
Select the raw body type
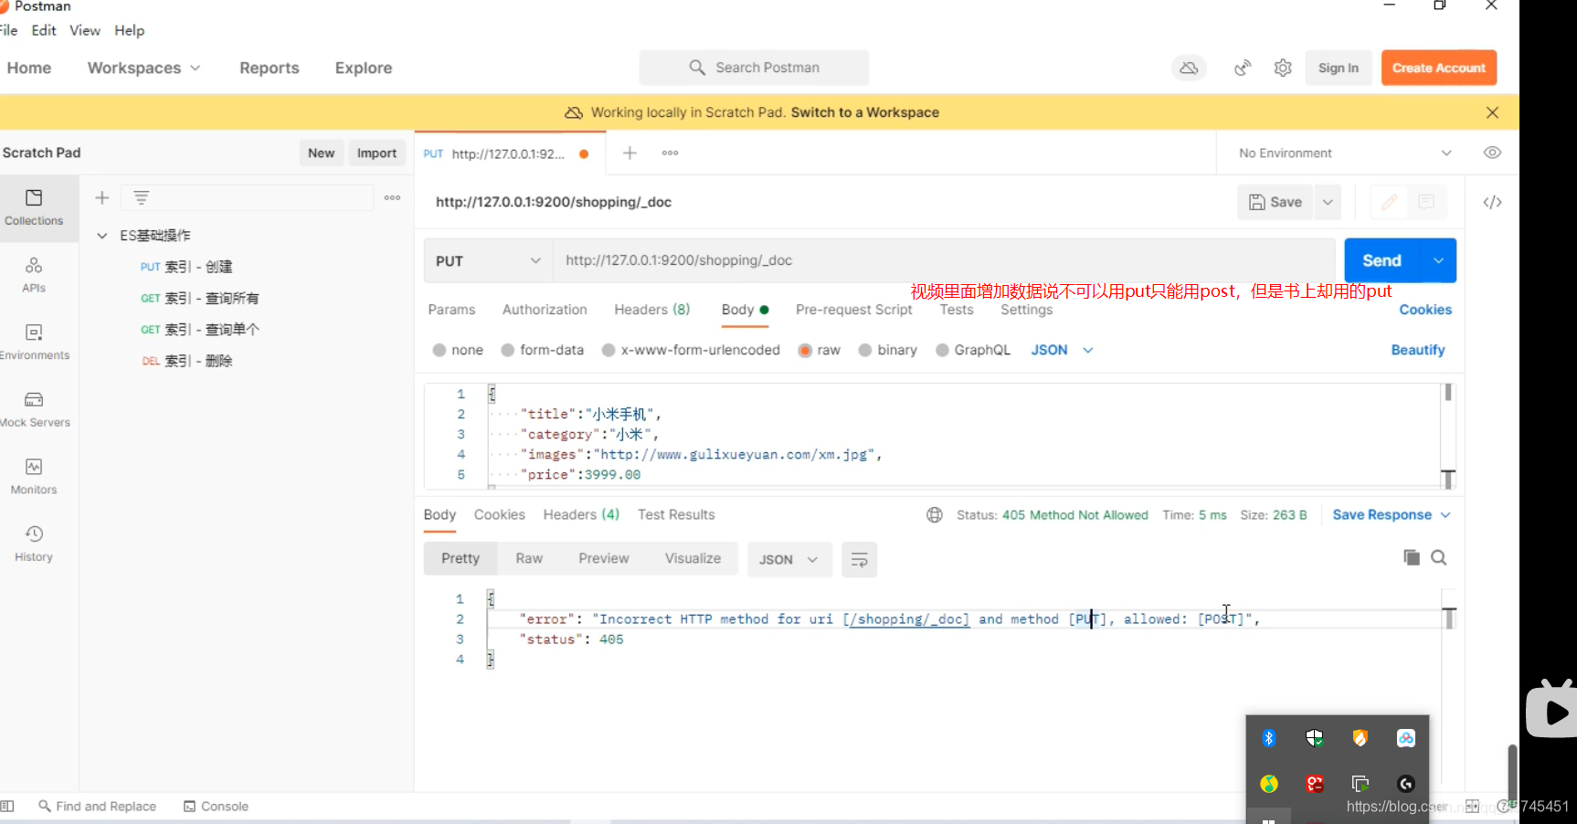(819, 350)
